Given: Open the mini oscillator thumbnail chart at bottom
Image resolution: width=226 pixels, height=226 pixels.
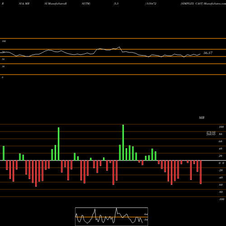Looking at the screenshot, I should [x=112, y=217].
